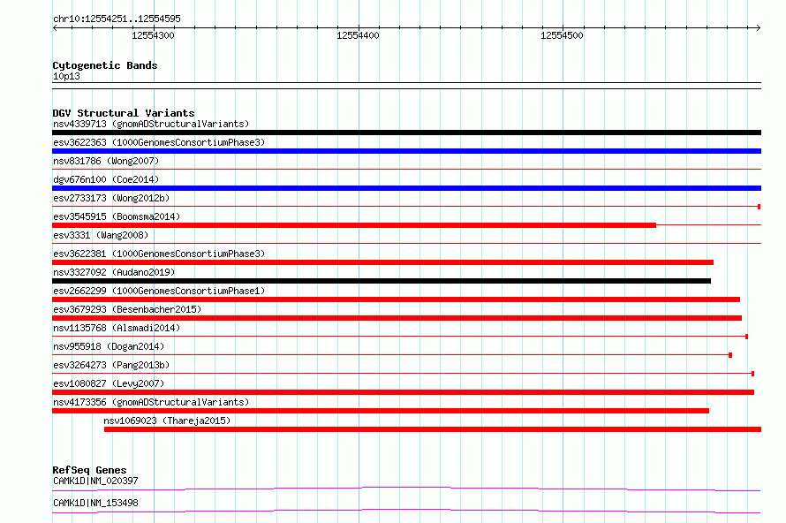Open variant dgv676n100 (Coe2014) label
786x523 pixels.
(106, 179)
